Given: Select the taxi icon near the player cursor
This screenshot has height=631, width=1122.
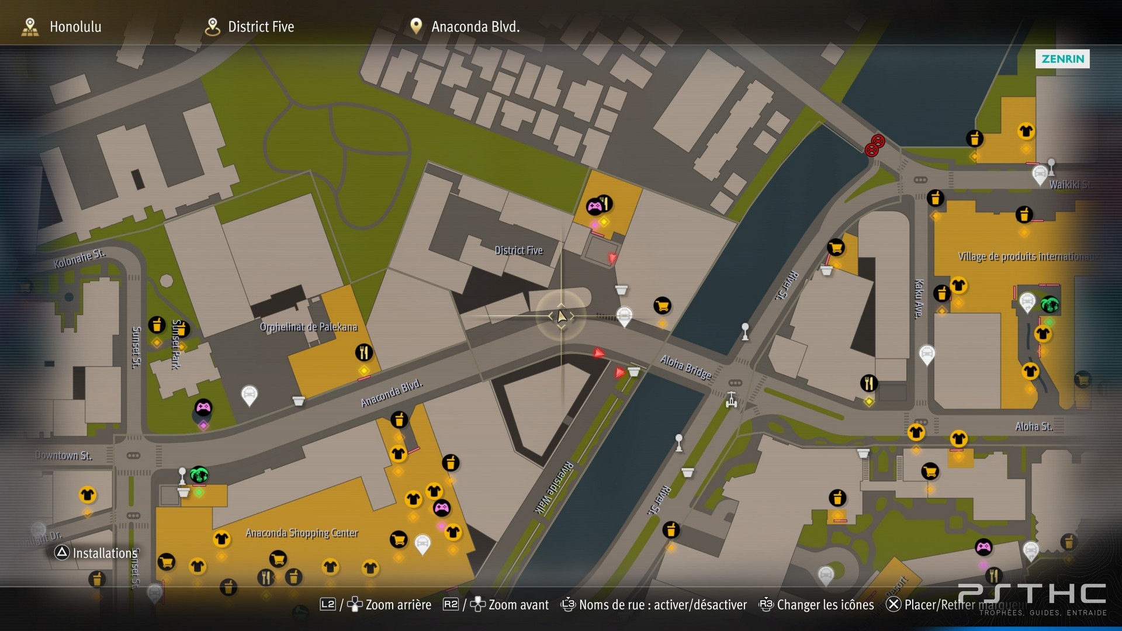Looking at the screenshot, I should (625, 316).
